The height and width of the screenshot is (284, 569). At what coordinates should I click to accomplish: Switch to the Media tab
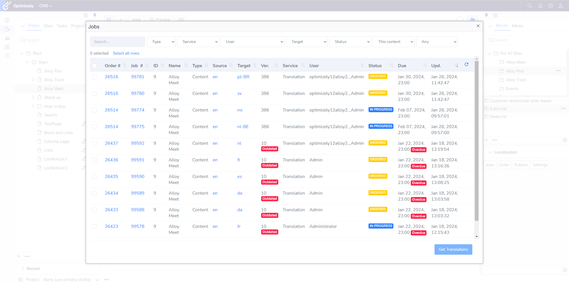(x=518, y=26)
